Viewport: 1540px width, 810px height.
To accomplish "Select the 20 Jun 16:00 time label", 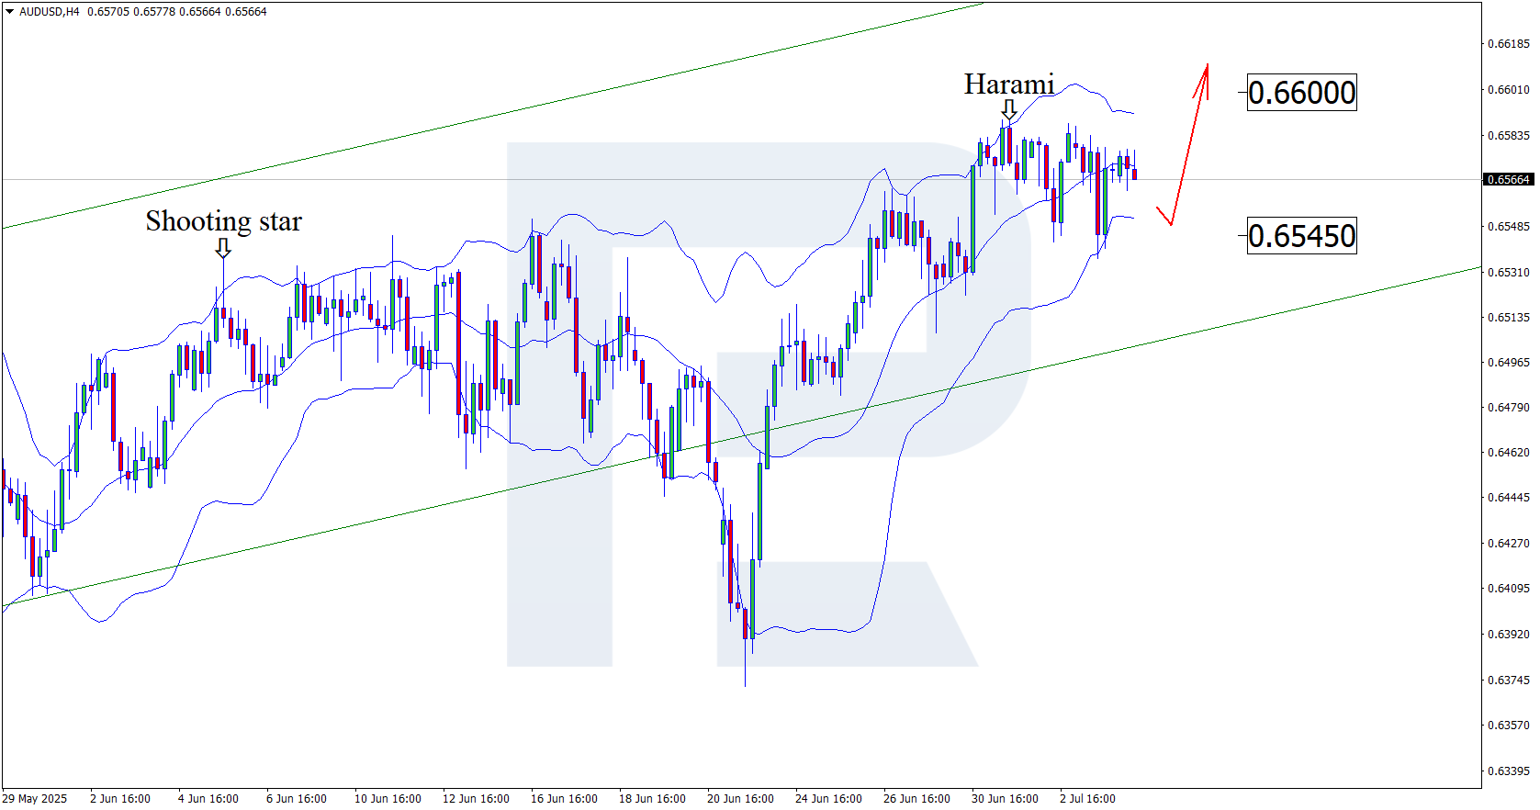I will [740, 798].
